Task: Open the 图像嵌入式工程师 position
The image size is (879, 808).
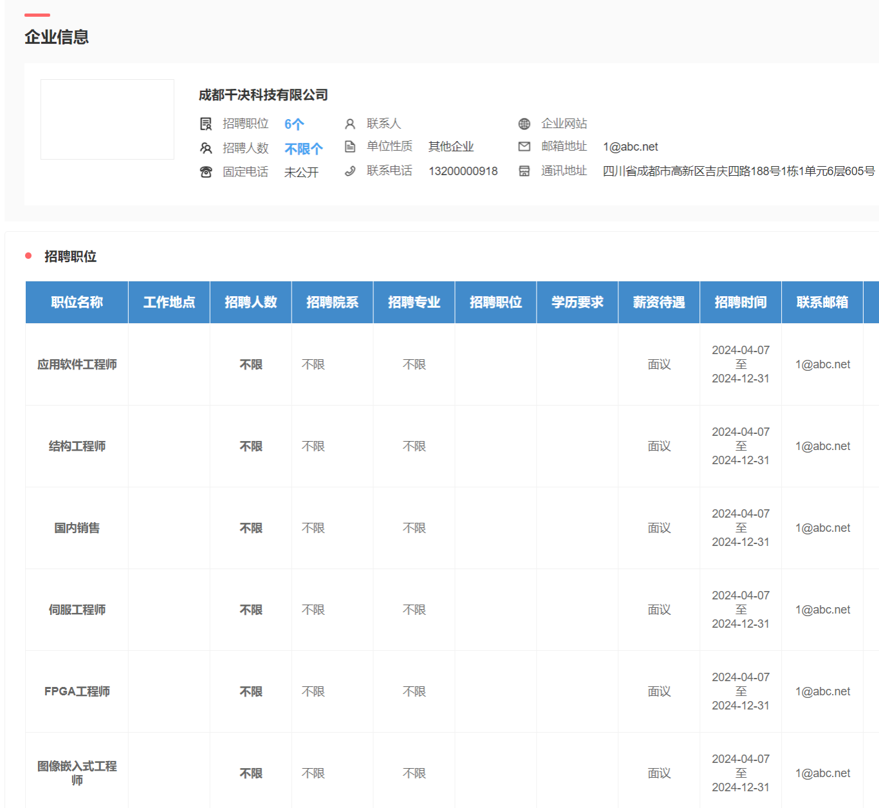Action: [x=77, y=773]
